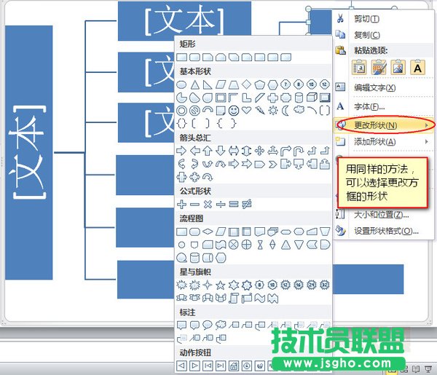The image size is (437, 375).
Task: Choose the division sign shape
Action: tap(221, 205)
